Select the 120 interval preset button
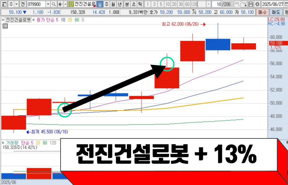The image size is (288, 185). 194,4
